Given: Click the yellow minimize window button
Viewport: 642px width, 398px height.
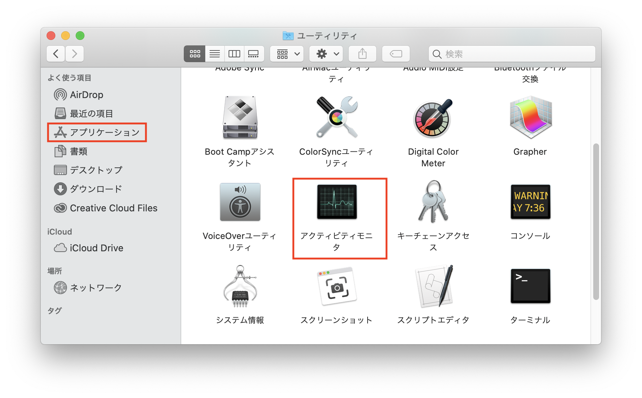Looking at the screenshot, I should (66, 36).
